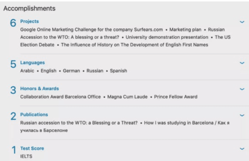Screen dimensions: 249x161
Task: Open the Projects heading link
Action: pyautogui.click(x=29, y=21)
